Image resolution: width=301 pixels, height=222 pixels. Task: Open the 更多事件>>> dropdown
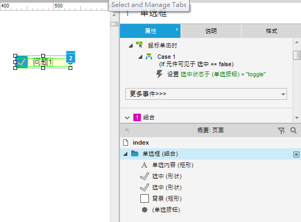pos(206,94)
